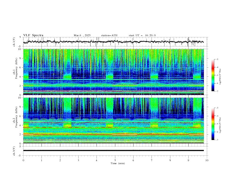Click the '6' kHz tick of ch.2 spectrogram
The image size is (233, 180).
coord(21,116)
